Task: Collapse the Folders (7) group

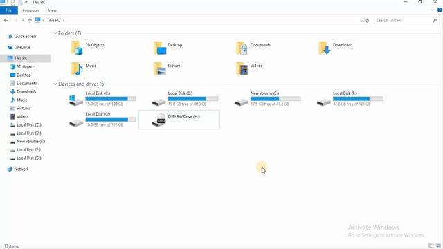Action: [55, 33]
